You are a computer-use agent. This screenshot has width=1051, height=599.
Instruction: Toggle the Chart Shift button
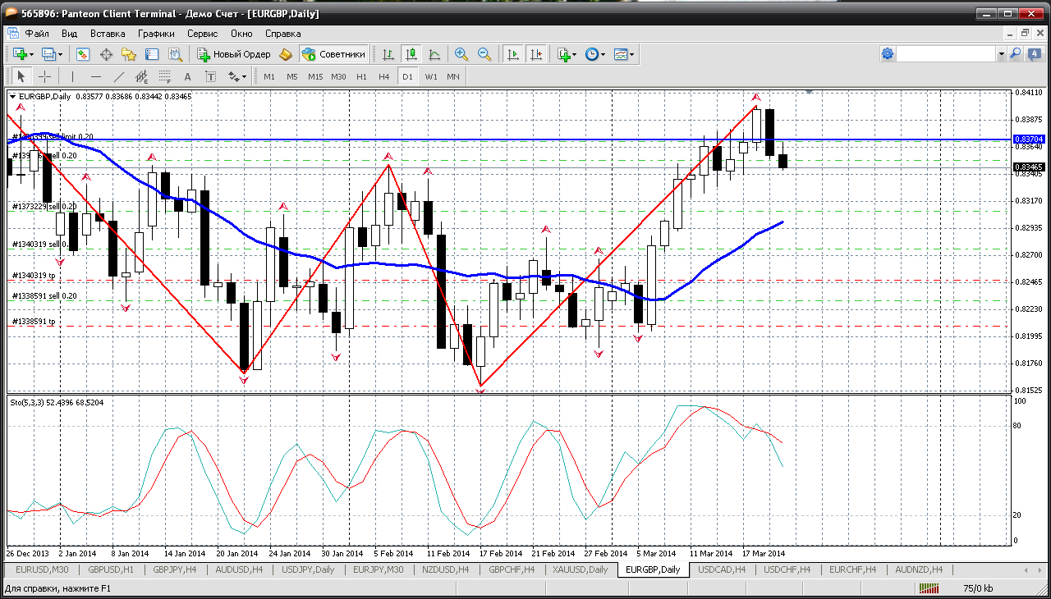pos(536,54)
